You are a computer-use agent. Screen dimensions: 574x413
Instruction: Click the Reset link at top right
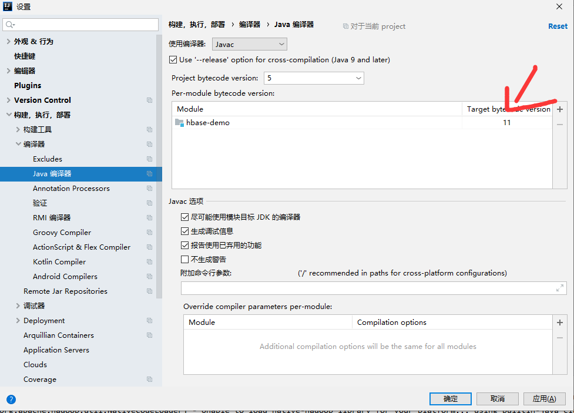click(x=557, y=26)
